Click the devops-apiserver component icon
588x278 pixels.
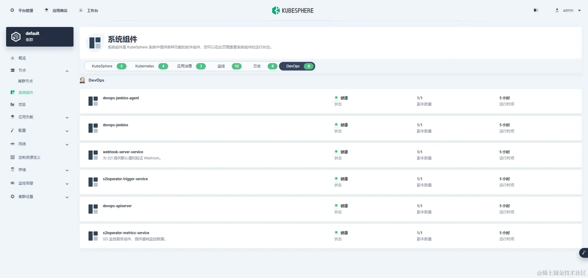(93, 209)
